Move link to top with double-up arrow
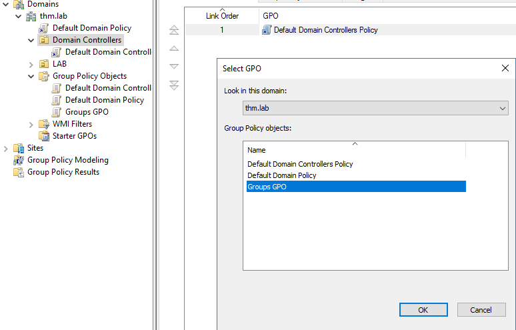This screenshot has width=516, height=330. (x=174, y=30)
